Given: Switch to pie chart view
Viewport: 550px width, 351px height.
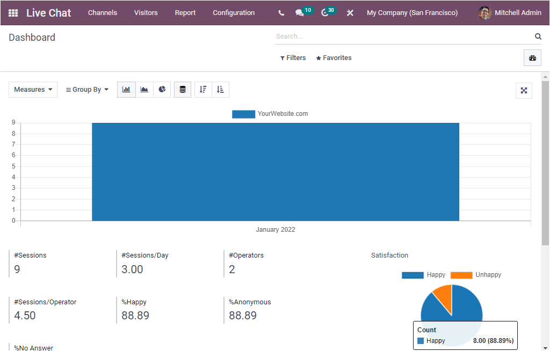Looking at the screenshot, I should click(162, 89).
